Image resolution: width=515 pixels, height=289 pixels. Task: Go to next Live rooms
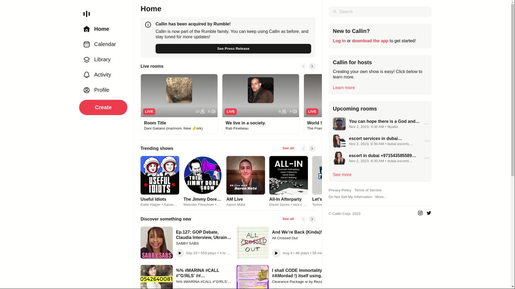click(312, 66)
